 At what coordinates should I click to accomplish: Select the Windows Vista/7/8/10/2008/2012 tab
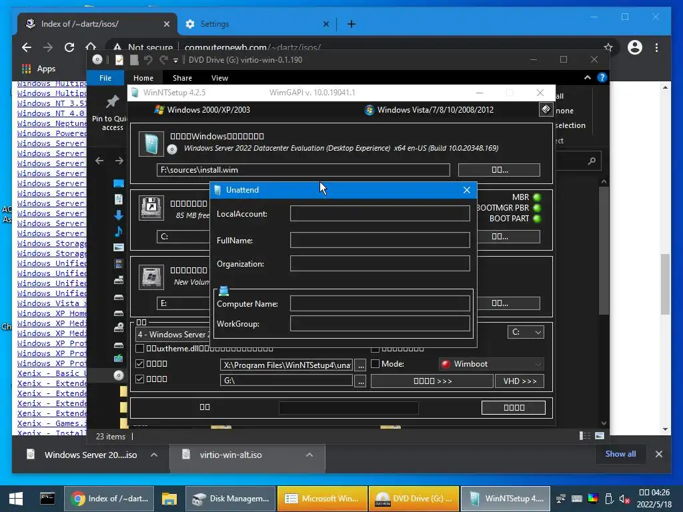click(x=429, y=110)
